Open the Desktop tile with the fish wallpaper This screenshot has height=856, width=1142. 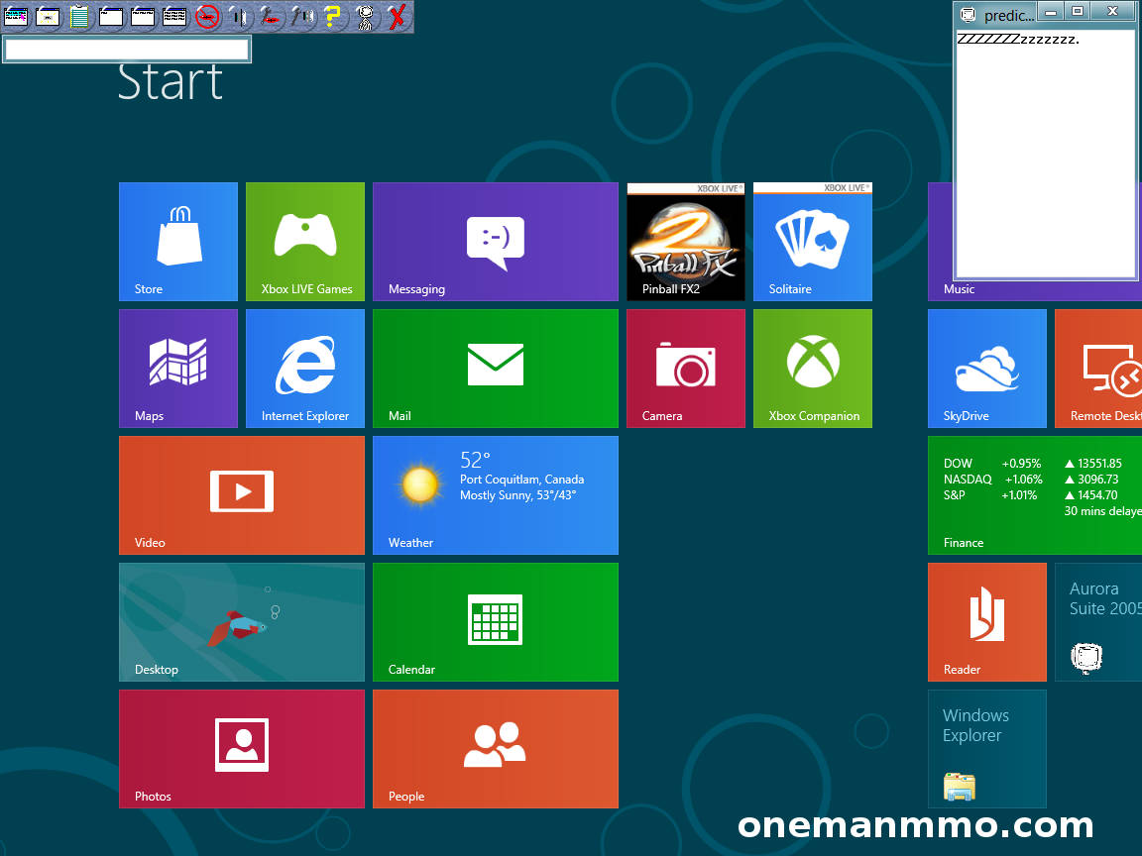click(x=241, y=621)
